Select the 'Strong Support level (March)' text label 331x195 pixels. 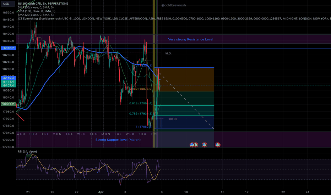118,140
